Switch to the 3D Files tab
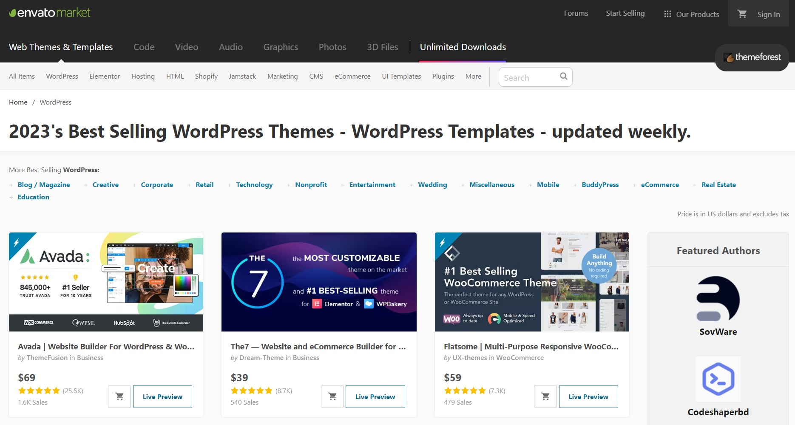 click(x=383, y=47)
